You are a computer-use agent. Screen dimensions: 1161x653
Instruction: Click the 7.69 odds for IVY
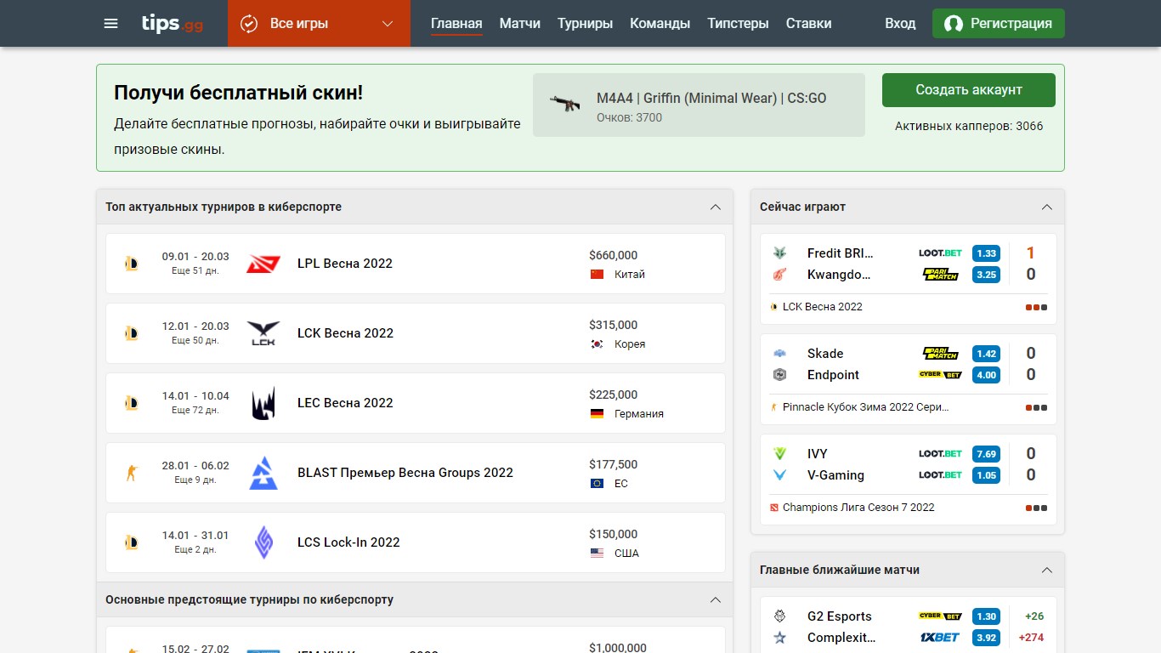point(986,454)
